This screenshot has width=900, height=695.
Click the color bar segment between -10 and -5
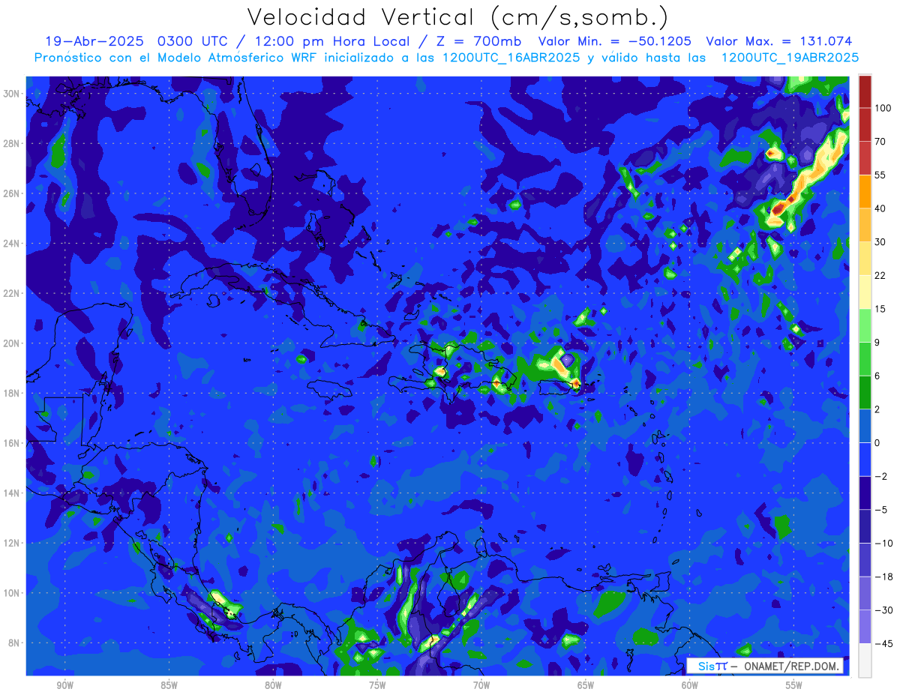click(865, 526)
